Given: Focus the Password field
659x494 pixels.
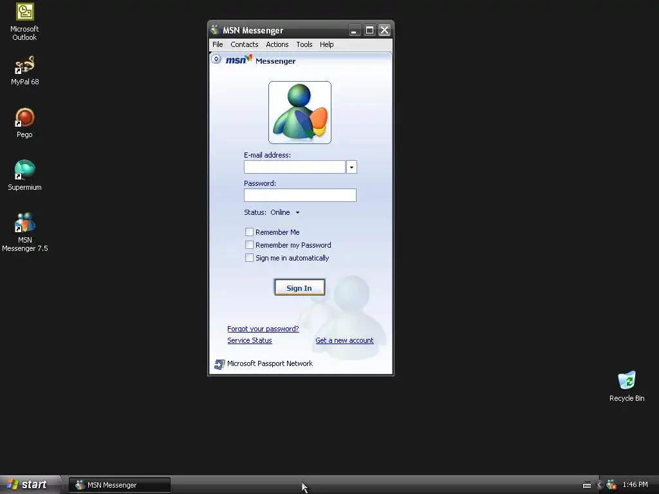Looking at the screenshot, I should pos(300,195).
